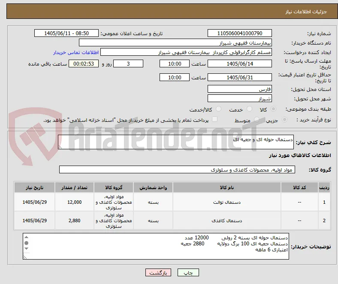This screenshot has width=338, height=284.
Task: Click the city field شیراز
Action: (239, 98)
